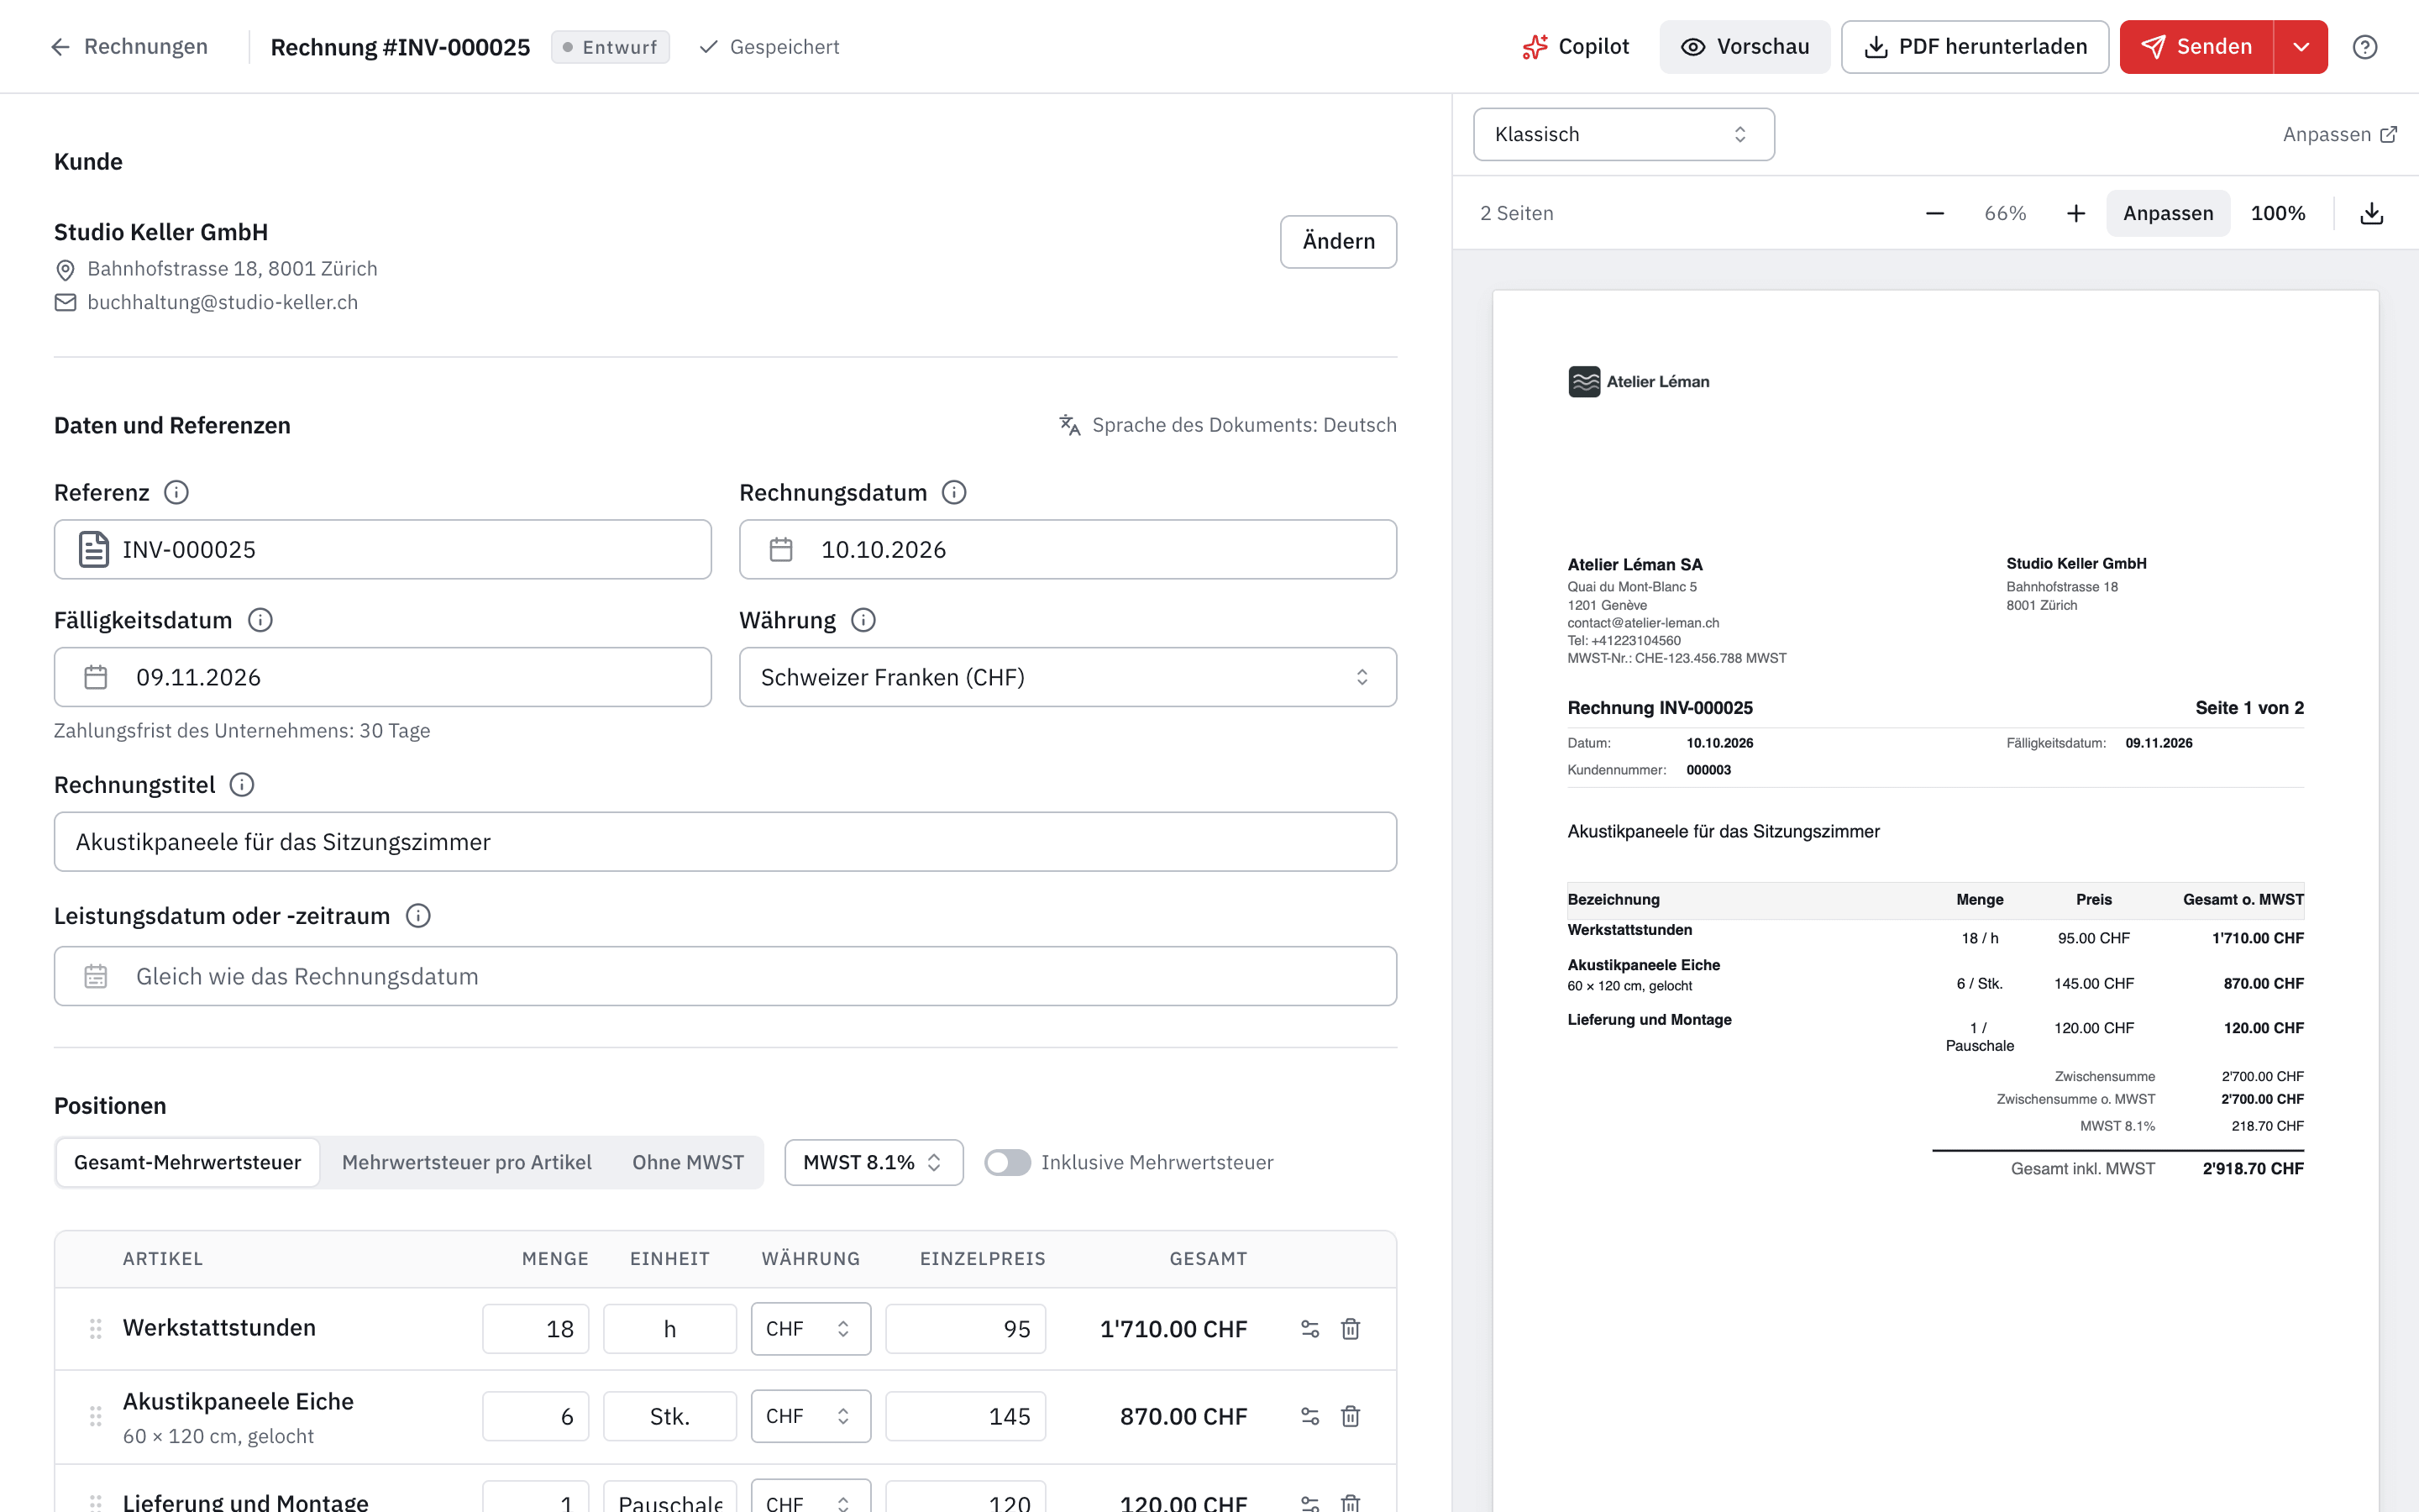Click the drag handle for Werkstattstunden row
Image resolution: width=2419 pixels, height=1512 pixels.
click(96, 1328)
